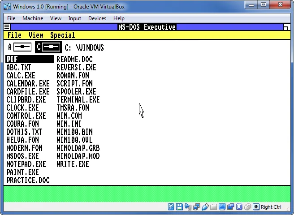The height and width of the screenshot is (215, 294).
Task: Open the Devices menu
Action: 97,18
